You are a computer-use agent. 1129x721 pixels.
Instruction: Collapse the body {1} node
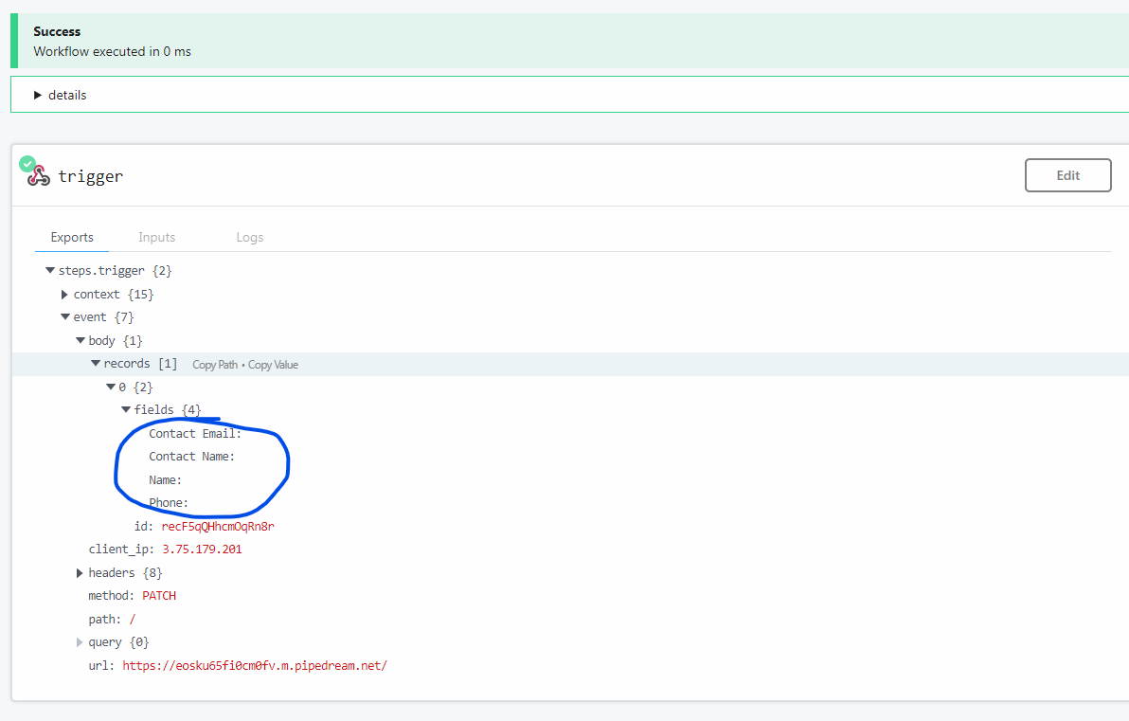pyautogui.click(x=81, y=341)
